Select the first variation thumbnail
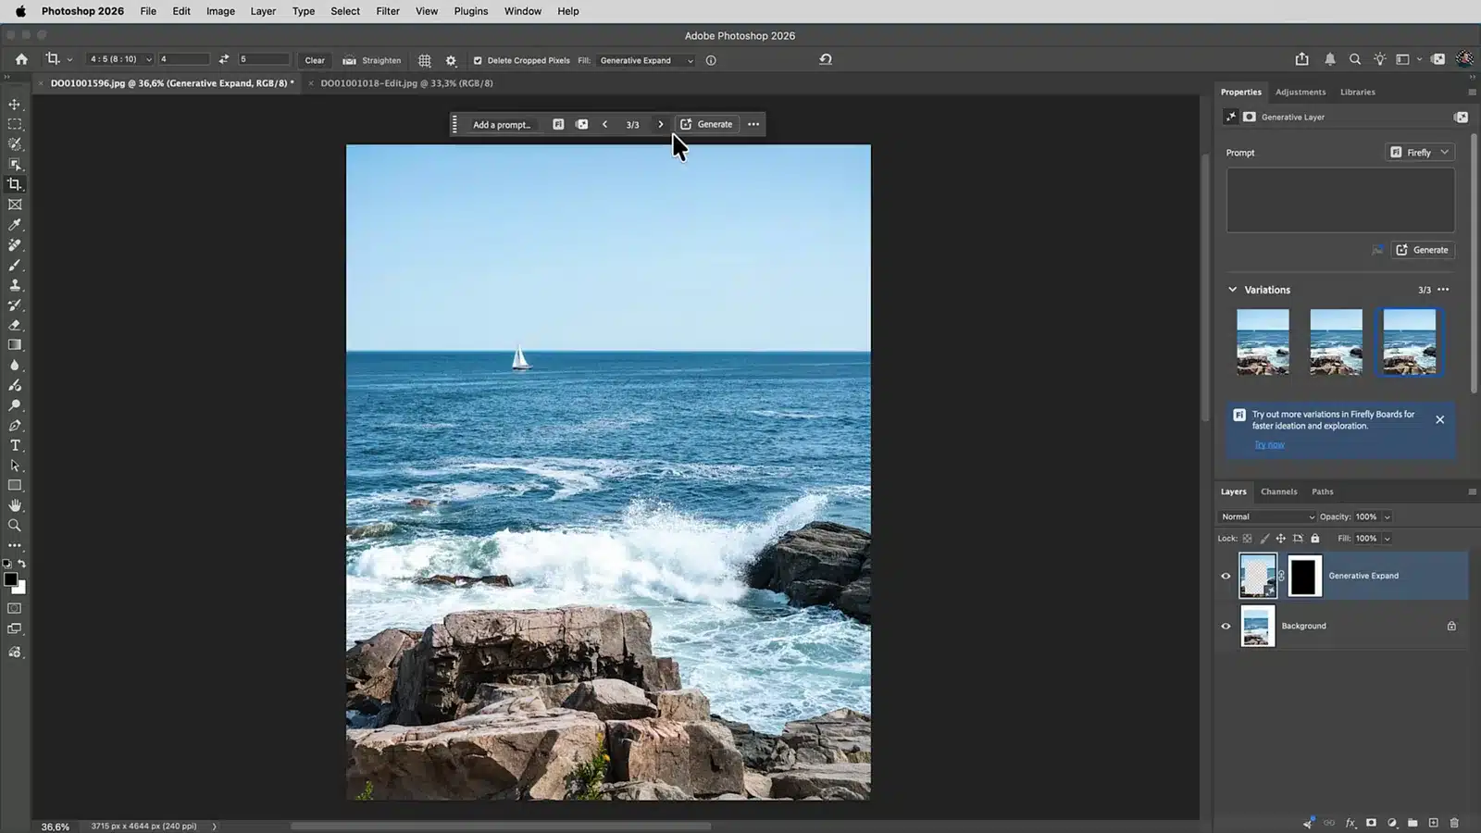 click(1263, 342)
